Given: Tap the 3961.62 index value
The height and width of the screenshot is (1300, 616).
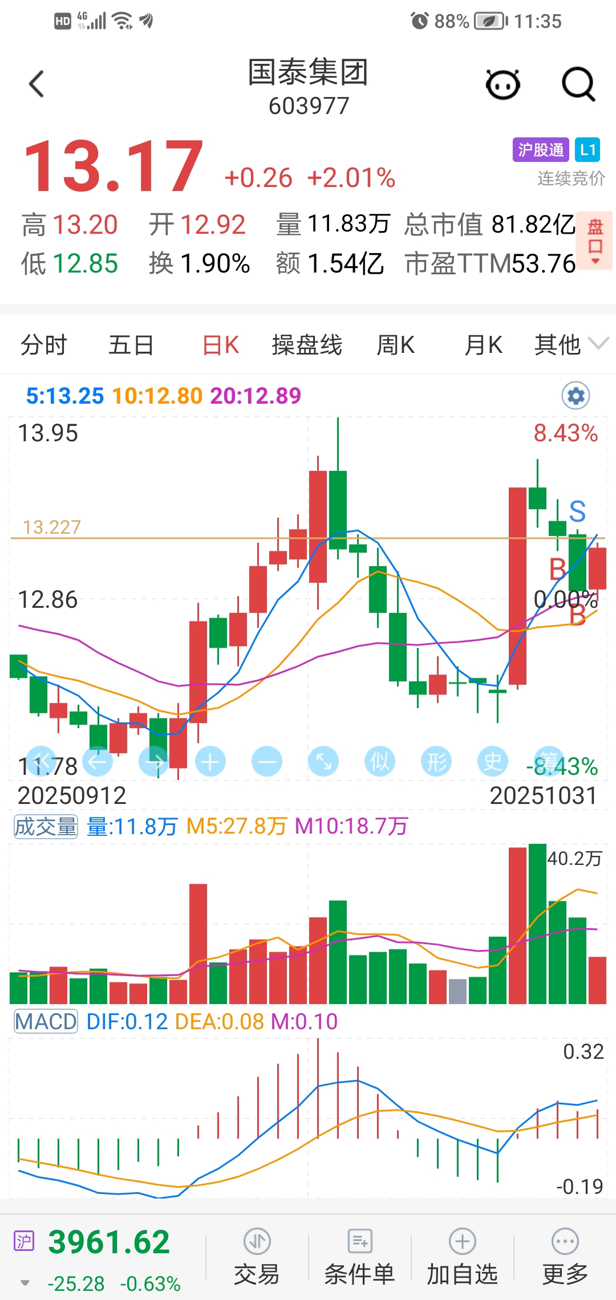Looking at the screenshot, I should (x=109, y=1242).
